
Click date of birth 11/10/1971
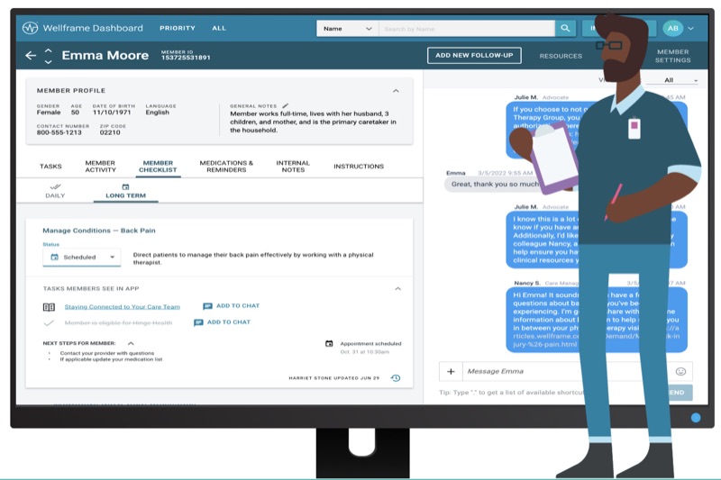(x=112, y=113)
